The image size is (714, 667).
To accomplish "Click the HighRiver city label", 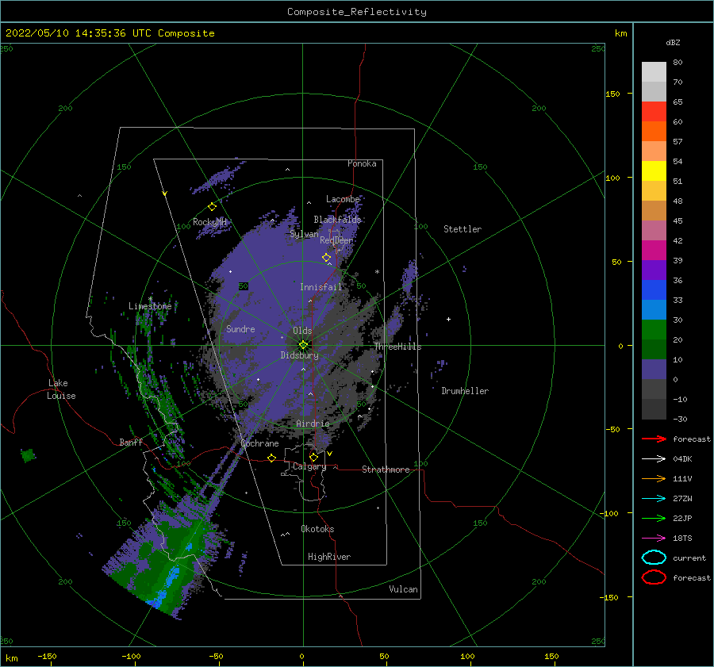I will [329, 557].
